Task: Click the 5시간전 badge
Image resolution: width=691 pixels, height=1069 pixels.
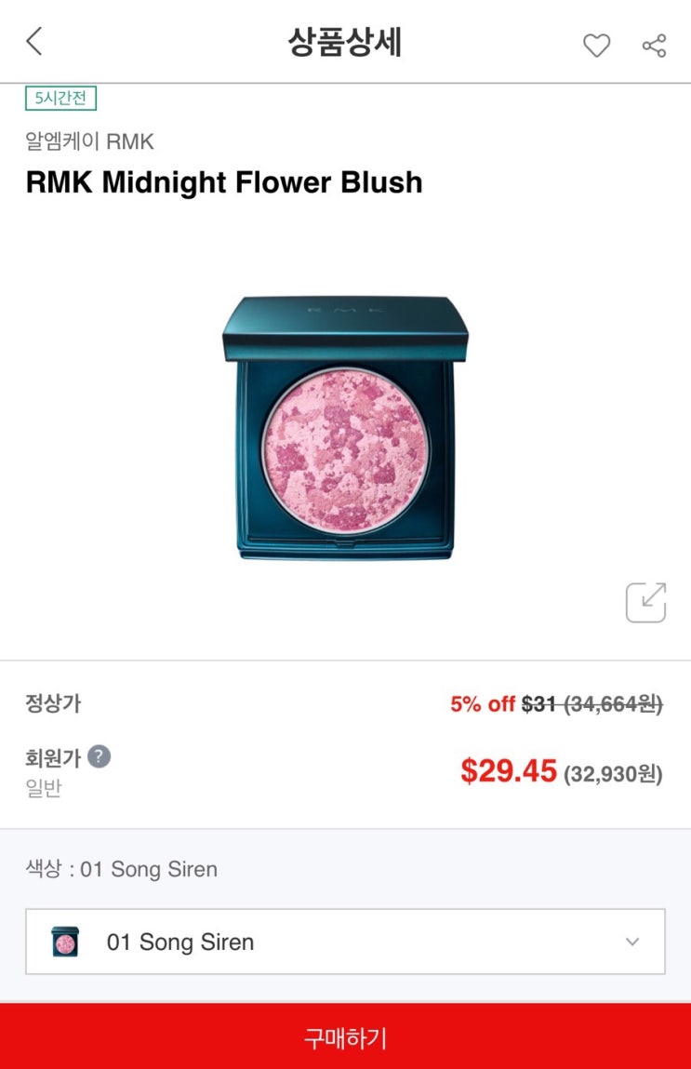Action: click(60, 98)
